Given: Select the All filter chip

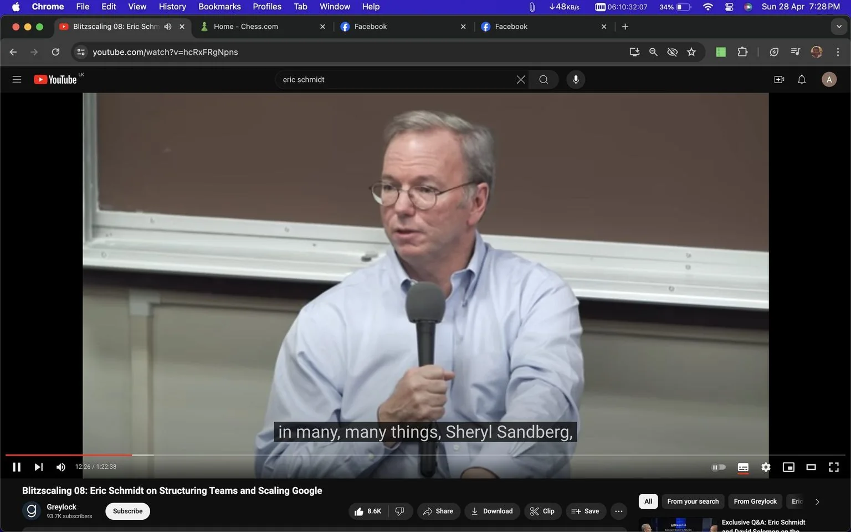Looking at the screenshot, I should tap(648, 502).
